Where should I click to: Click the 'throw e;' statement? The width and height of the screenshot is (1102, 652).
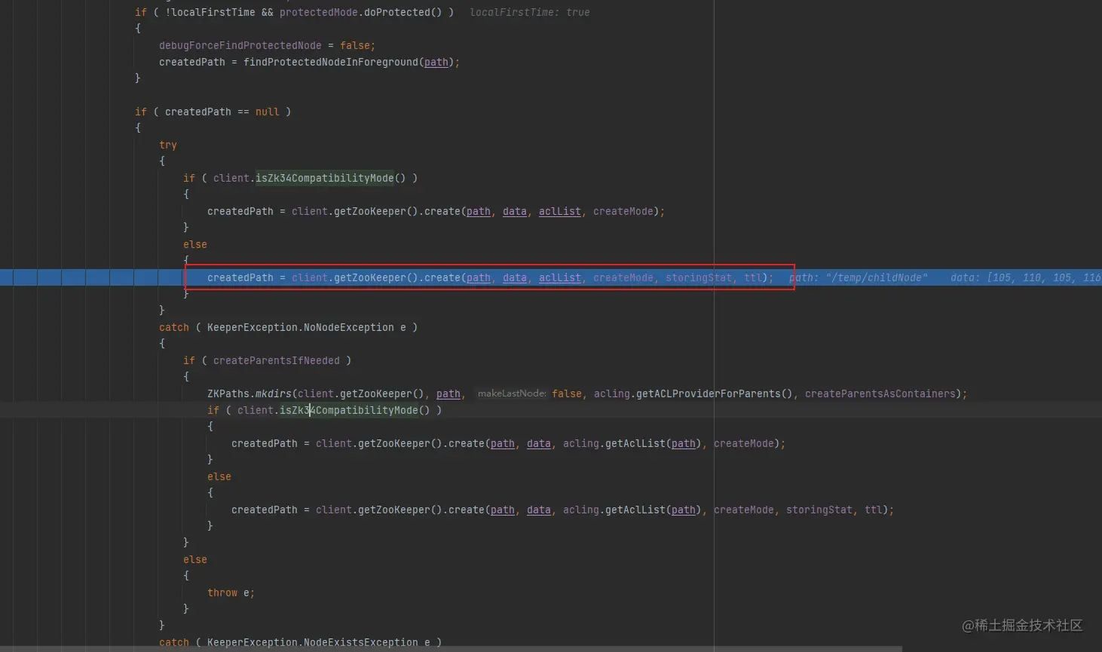pos(231,592)
